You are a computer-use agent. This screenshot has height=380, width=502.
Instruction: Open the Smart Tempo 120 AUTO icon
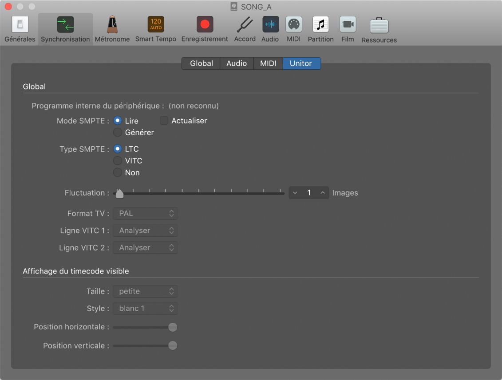(156, 29)
